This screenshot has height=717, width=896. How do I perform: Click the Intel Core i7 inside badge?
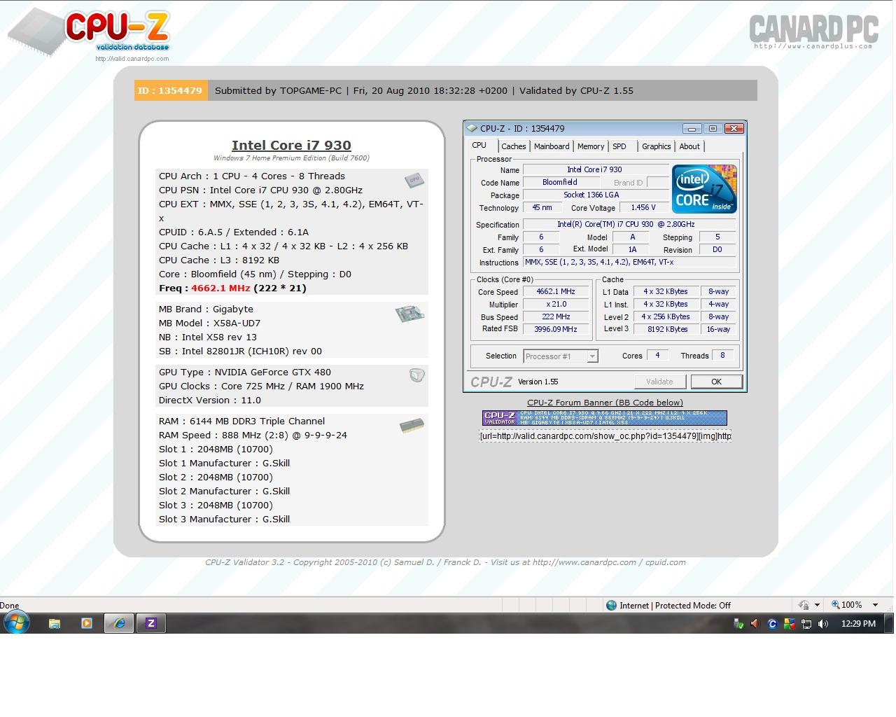click(704, 189)
